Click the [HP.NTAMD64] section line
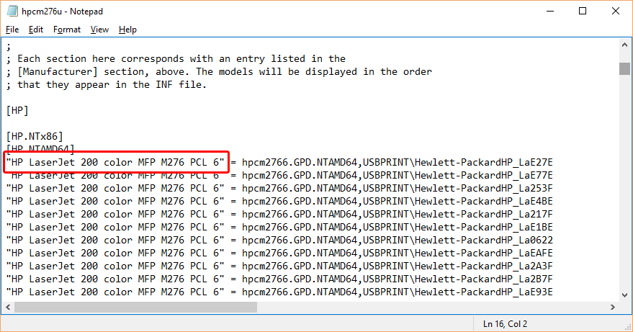The width and height of the screenshot is (633, 332). coord(40,149)
